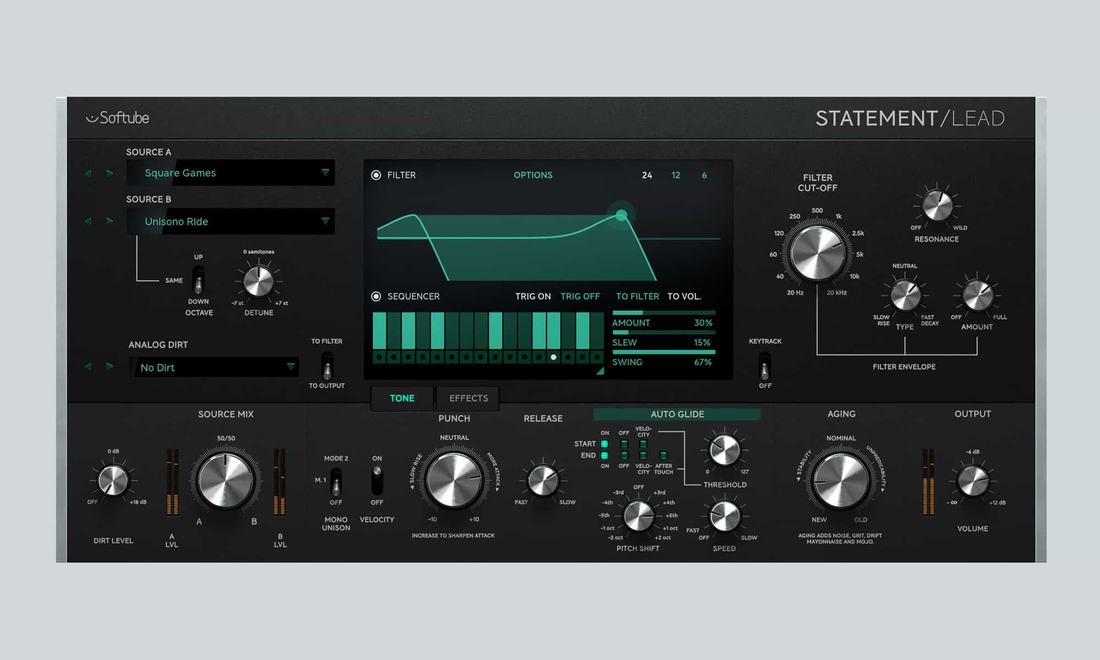Image resolution: width=1100 pixels, height=660 pixels.
Task: Open the Source A Square Games dropdown
Action: 230,173
